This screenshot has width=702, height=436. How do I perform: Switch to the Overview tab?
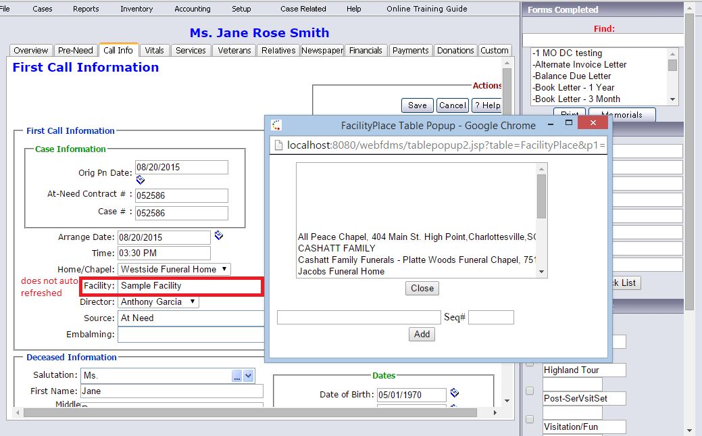(31, 51)
